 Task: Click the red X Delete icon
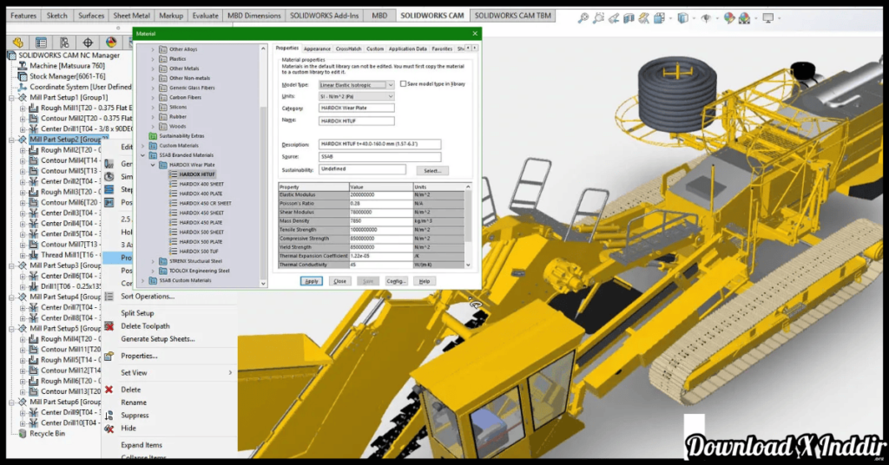pyautogui.click(x=109, y=390)
